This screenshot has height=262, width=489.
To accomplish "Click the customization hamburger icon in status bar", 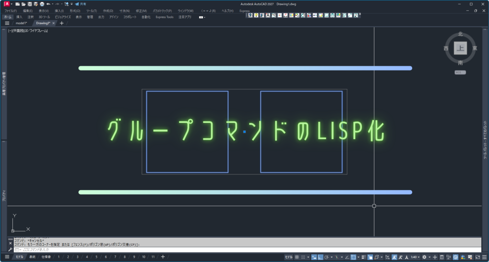I will coord(483,257).
